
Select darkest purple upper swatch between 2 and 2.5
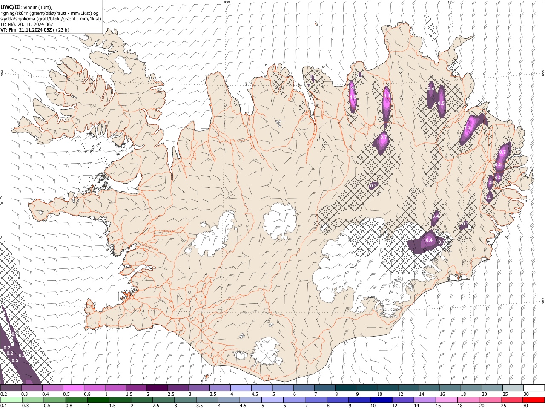[x=157, y=388]
